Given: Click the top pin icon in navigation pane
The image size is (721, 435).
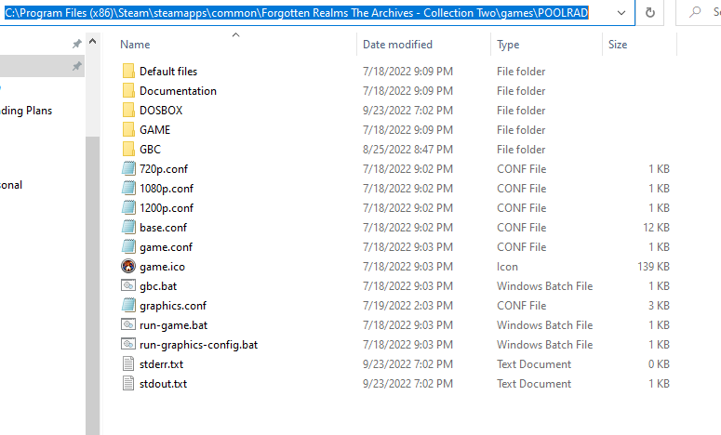Looking at the screenshot, I should (x=77, y=44).
